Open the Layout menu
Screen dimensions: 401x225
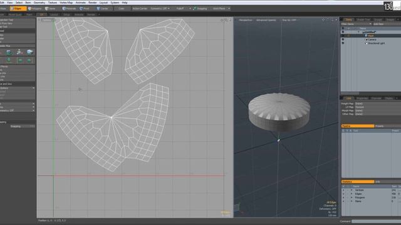pos(103,2)
